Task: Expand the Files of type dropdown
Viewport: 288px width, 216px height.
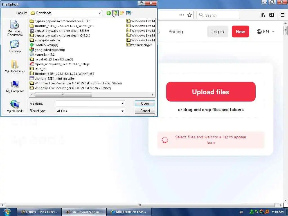Action: (122, 111)
